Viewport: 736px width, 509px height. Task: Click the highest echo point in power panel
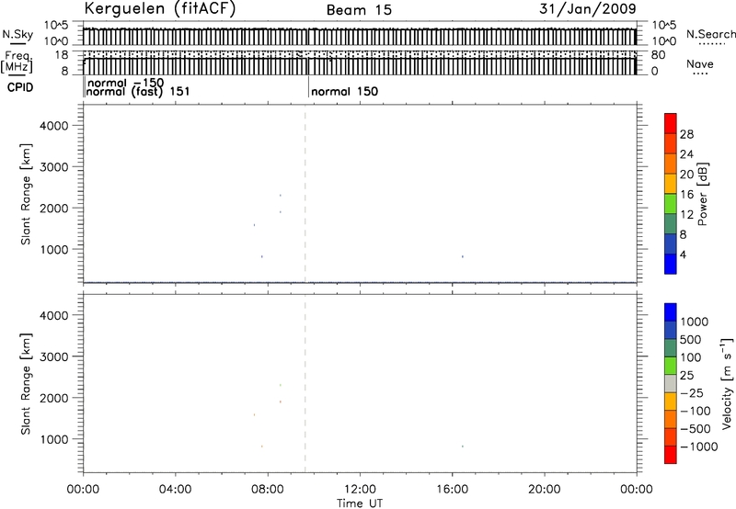click(281, 196)
